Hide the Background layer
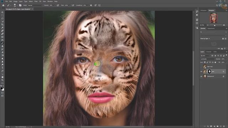 click(x=201, y=76)
